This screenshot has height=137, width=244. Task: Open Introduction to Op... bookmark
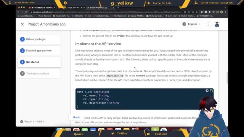[101, 16]
